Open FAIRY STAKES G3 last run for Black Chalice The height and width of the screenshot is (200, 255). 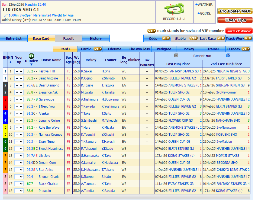[x=181, y=184]
